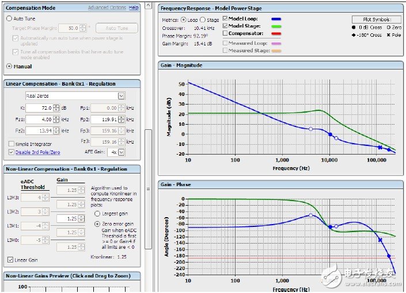Click the active middle Gain stepper

coord(80,219)
